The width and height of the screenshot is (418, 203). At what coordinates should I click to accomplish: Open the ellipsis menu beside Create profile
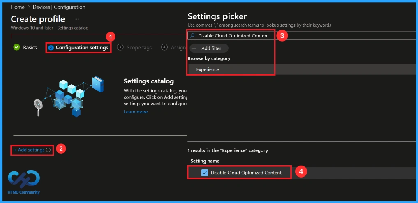tap(77, 19)
